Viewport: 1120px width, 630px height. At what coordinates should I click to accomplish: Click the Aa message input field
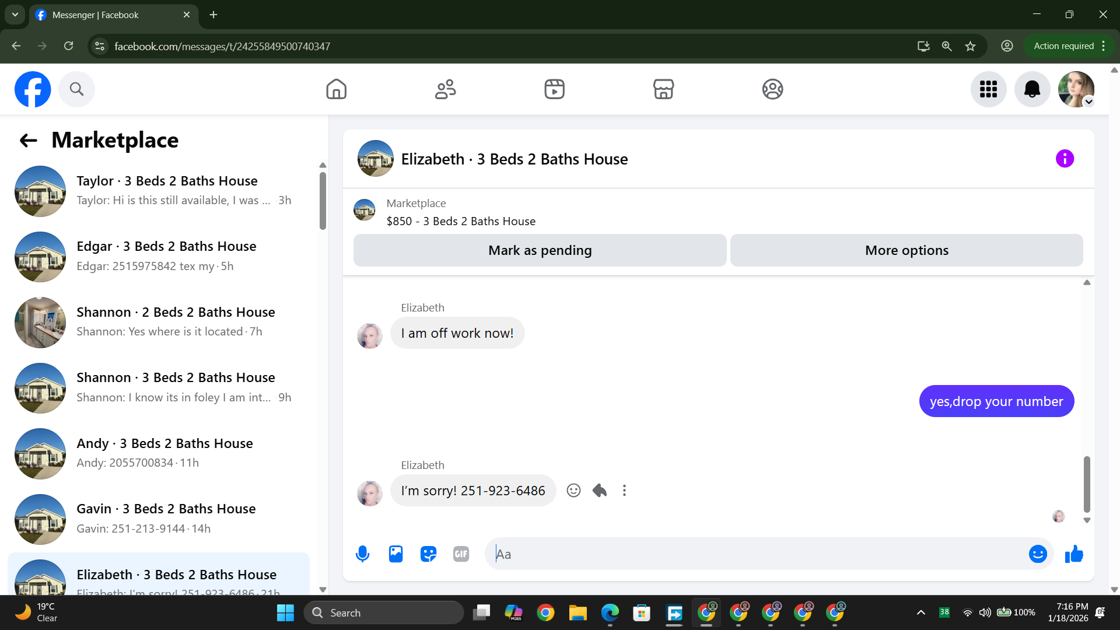pyautogui.click(x=752, y=554)
